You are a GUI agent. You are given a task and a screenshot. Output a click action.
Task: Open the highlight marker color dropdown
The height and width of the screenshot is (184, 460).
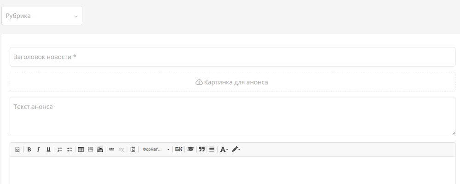[x=236, y=149]
